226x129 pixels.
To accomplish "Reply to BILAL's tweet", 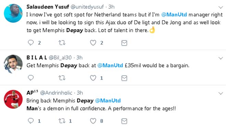I will point(31,78).
